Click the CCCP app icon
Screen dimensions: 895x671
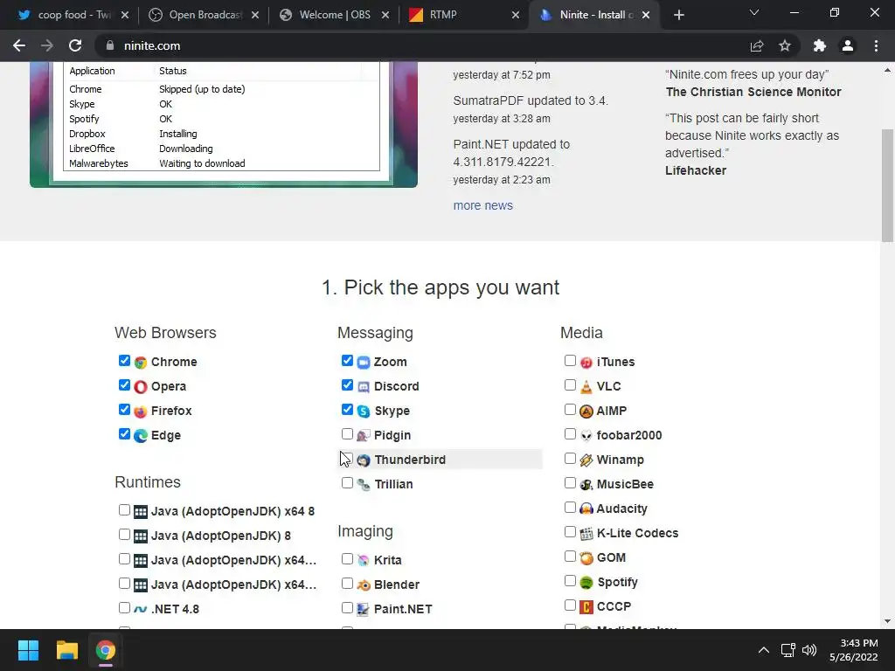click(586, 607)
